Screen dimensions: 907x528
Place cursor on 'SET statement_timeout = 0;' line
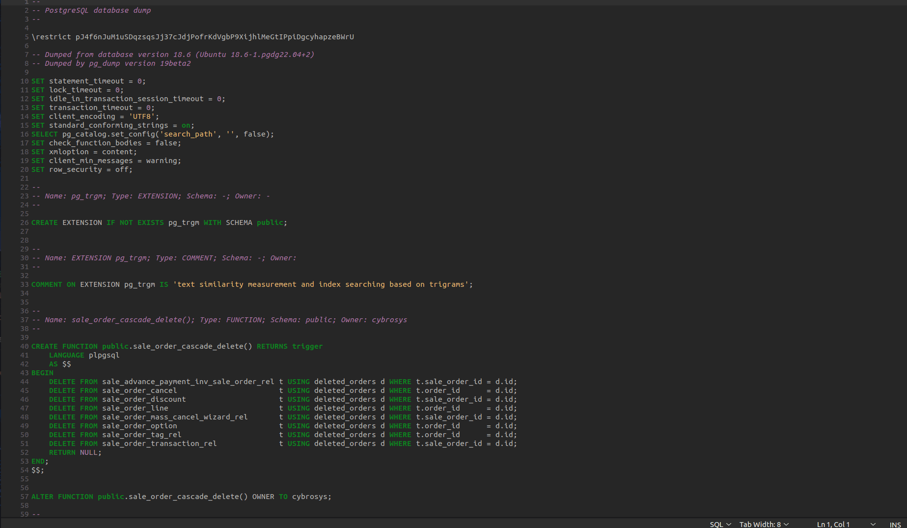point(88,81)
